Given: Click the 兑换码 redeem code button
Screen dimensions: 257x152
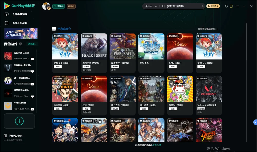Looking at the screenshot, I should (59, 6).
